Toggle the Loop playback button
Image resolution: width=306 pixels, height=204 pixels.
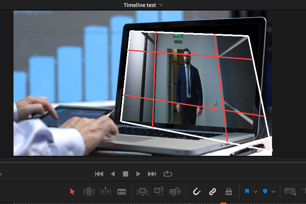(167, 174)
